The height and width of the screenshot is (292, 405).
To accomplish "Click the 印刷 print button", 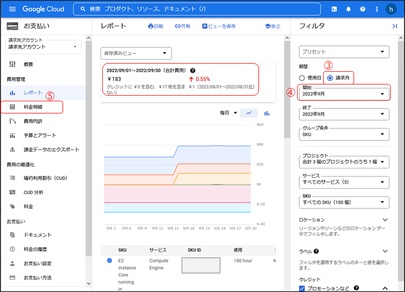I will tap(155, 26).
